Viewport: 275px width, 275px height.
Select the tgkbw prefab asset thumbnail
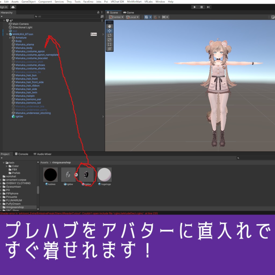pyautogui.click(x=86, y=175)
